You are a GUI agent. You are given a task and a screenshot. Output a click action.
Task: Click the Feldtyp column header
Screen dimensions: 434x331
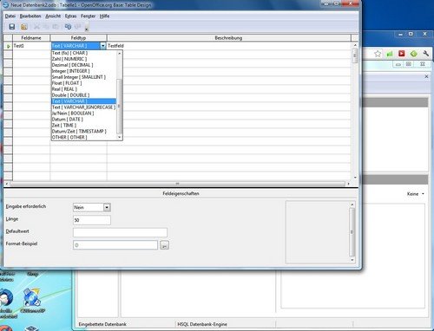coord(78,38)
